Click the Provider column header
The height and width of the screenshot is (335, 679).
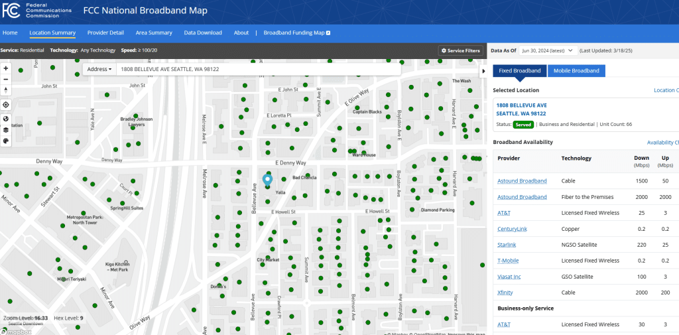509,158
